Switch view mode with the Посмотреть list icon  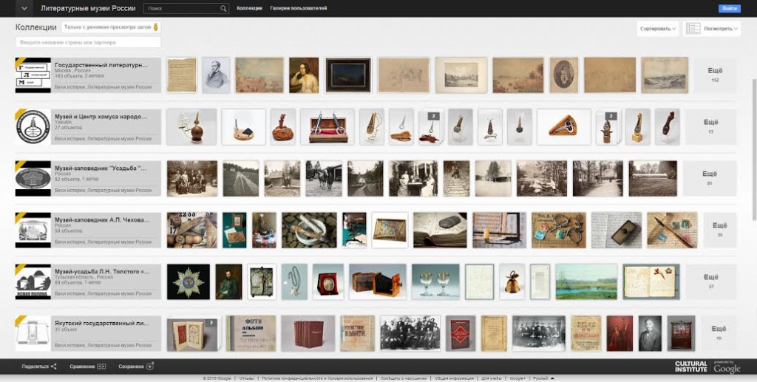tap(693, 29)
